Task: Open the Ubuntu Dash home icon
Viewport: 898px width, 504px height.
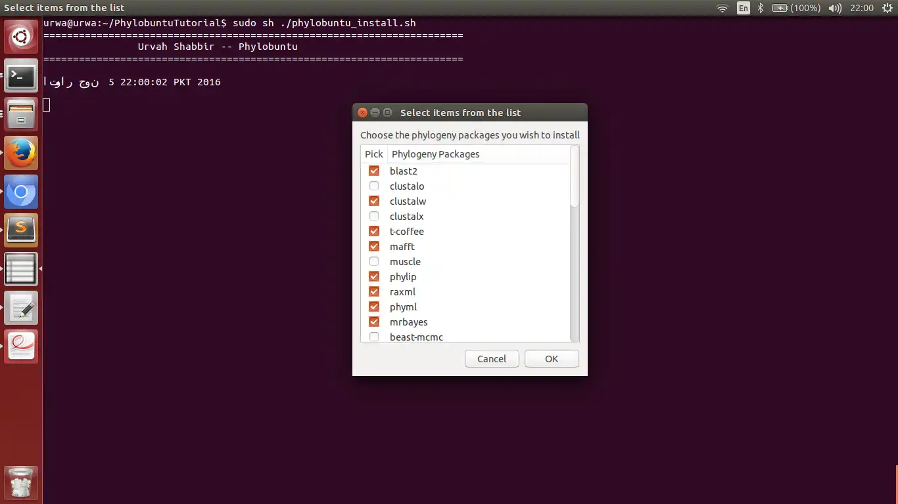Action: point(21,37)
